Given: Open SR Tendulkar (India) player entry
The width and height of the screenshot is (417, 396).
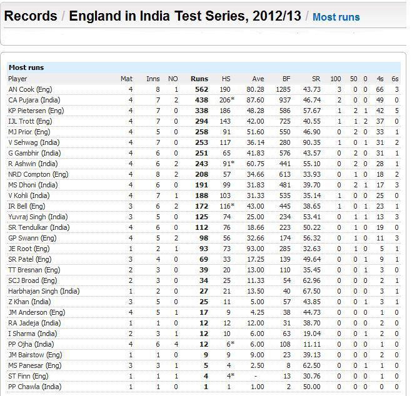Looking at the screenshot, I should 39,227.
